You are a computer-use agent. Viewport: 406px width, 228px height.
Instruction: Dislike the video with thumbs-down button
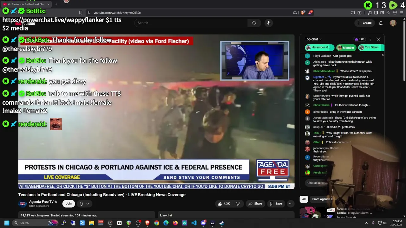tap(238, 204)
